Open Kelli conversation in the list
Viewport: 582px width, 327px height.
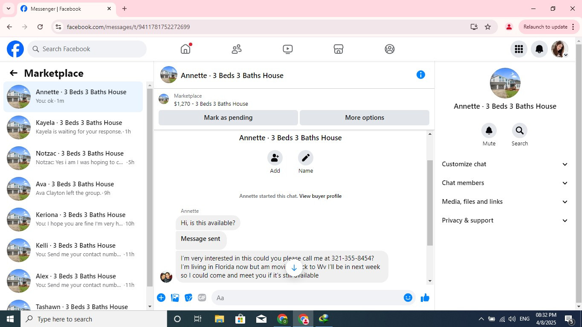tap(73, 250)
